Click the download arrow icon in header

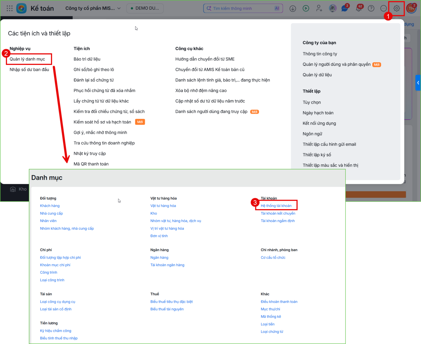pos(293,8)
